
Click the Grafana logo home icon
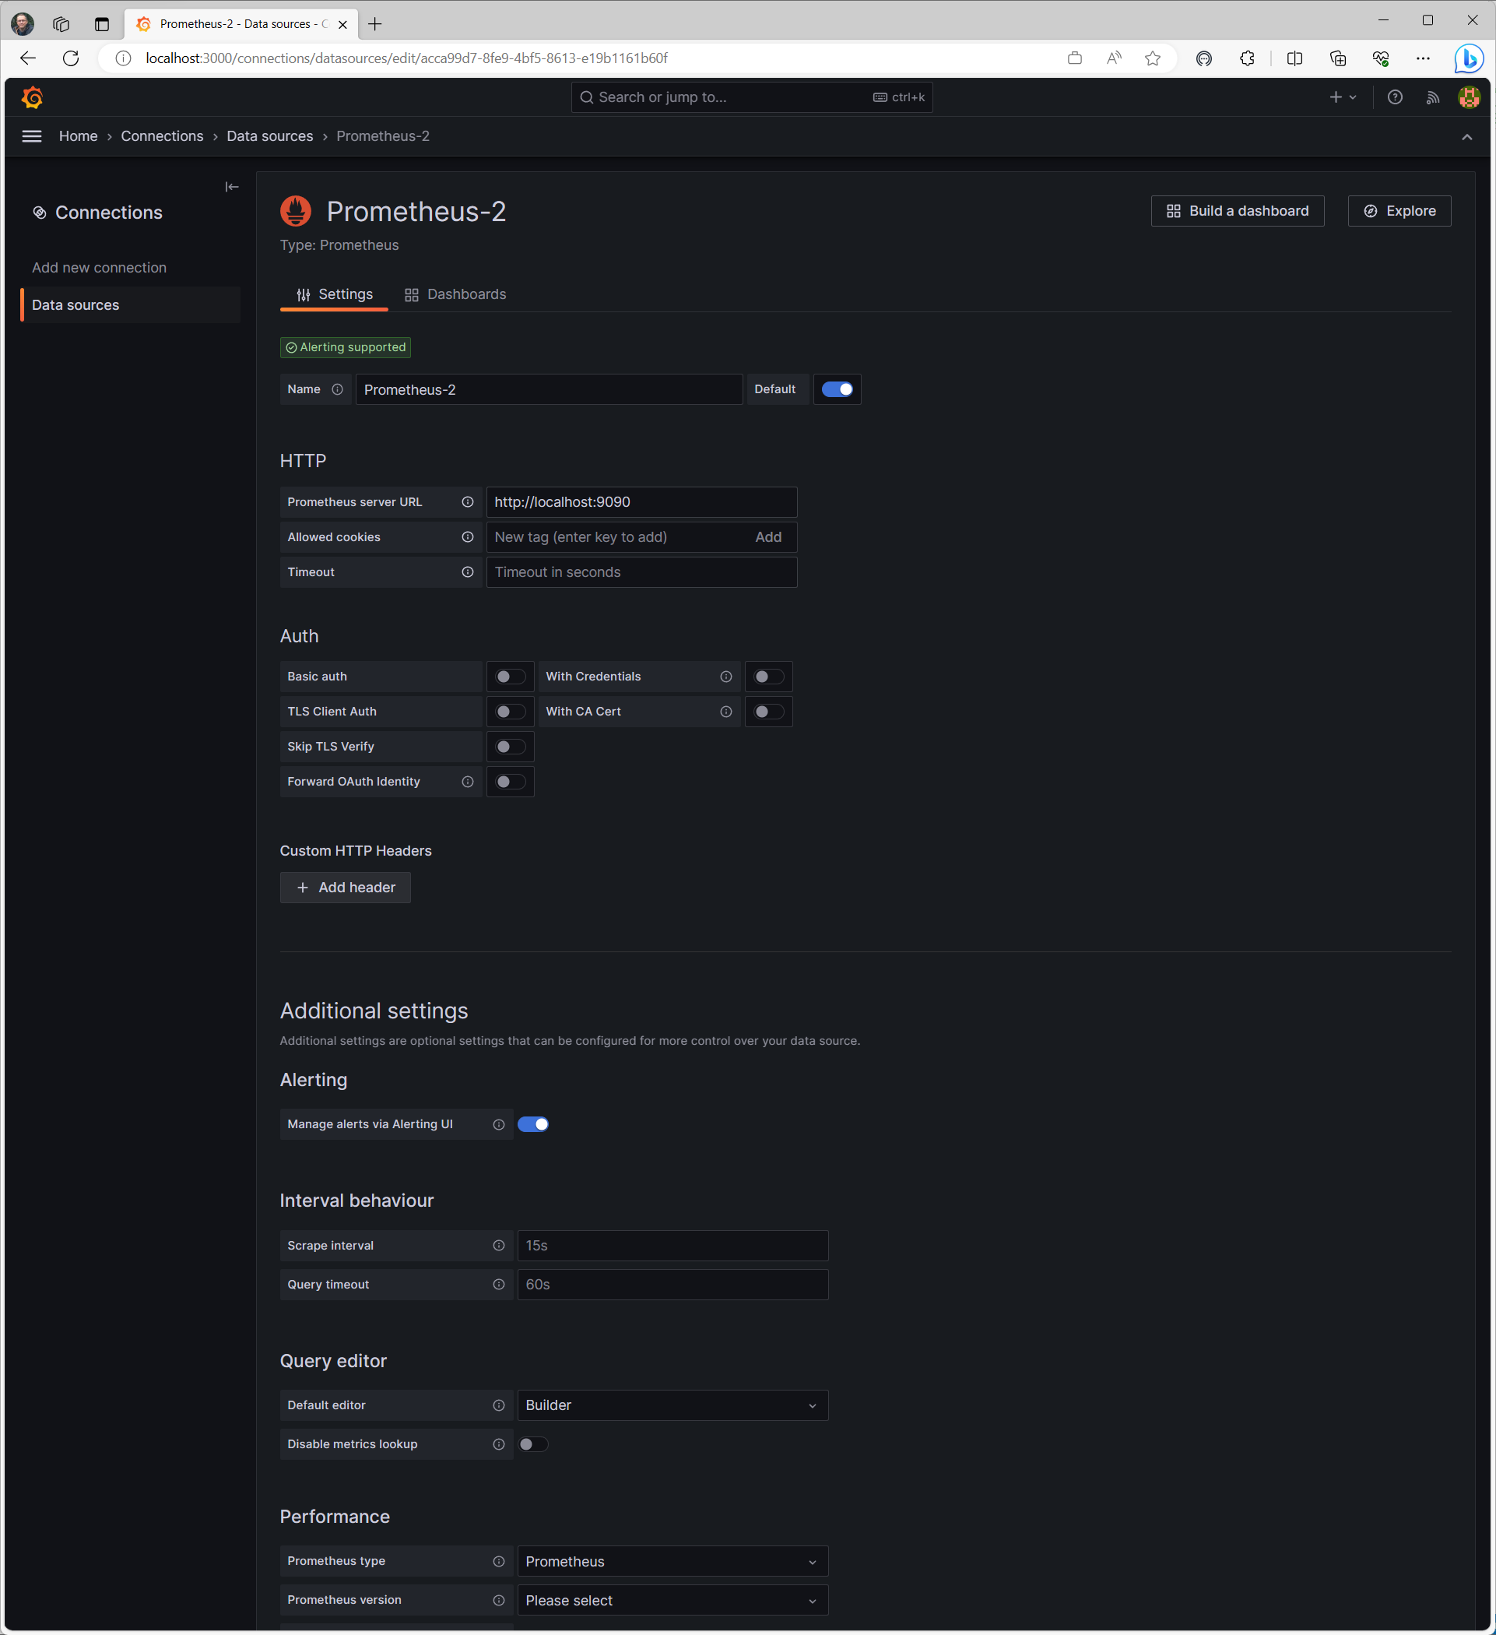33,97
